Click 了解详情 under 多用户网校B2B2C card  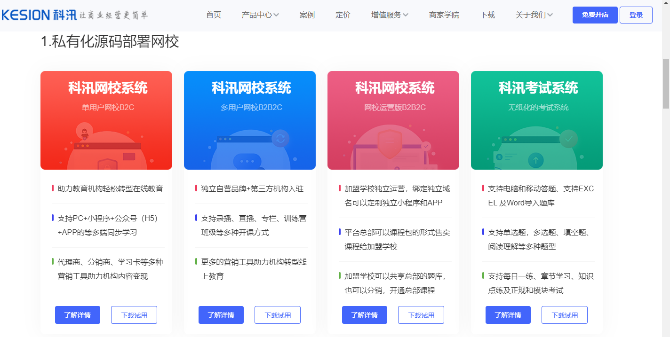[x=221, y=315]
